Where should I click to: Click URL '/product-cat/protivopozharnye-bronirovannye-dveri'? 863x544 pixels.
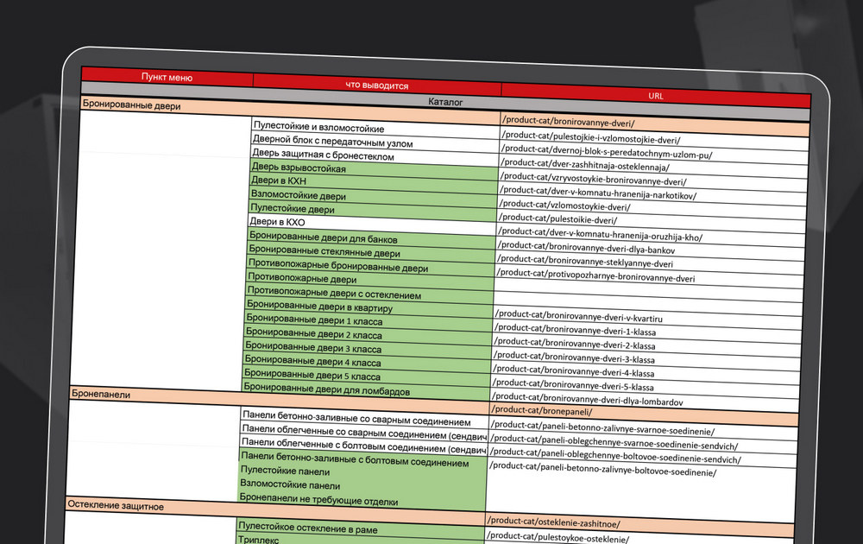595,275
